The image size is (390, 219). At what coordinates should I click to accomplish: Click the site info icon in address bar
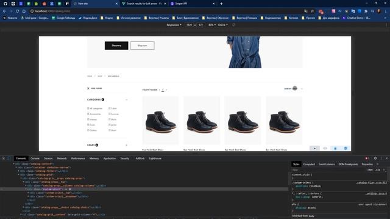point(32,11)
